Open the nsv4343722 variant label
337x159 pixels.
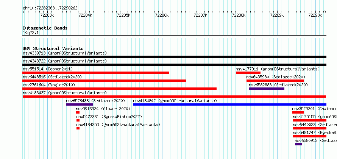pos(65,61)
